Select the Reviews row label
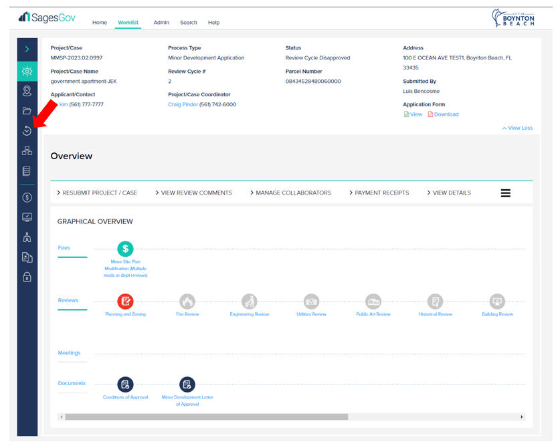 tap(68, 300)
